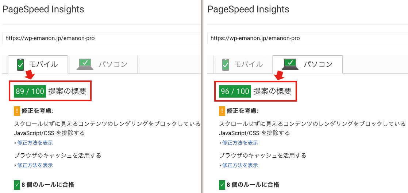Click the right PageSpeed Insights title
The image size is (408, 193).
click(248, 9)
